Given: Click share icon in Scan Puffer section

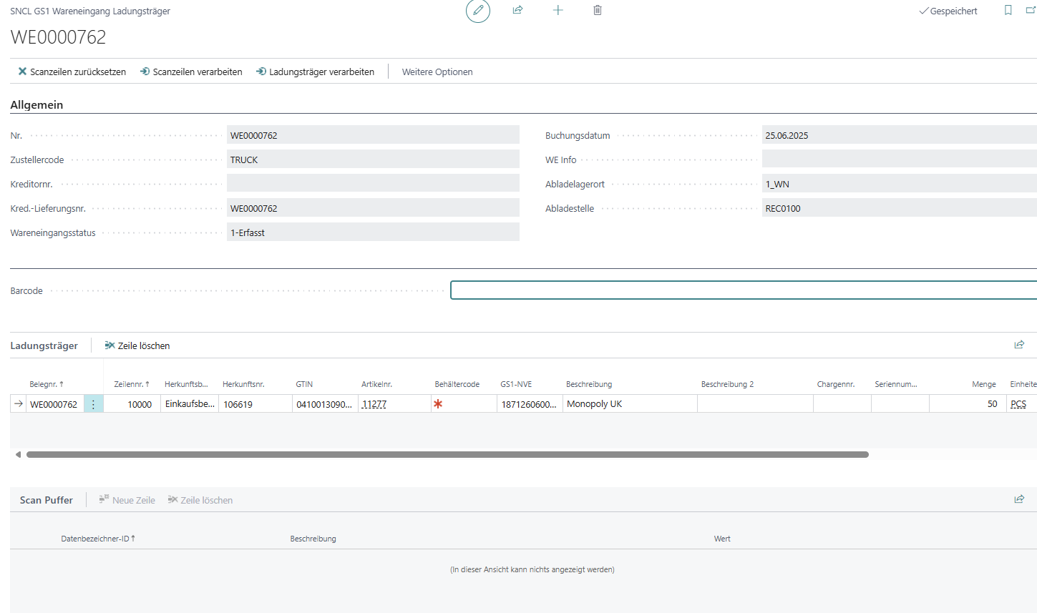Looking at the screenshot, I should pos(1019,499).
